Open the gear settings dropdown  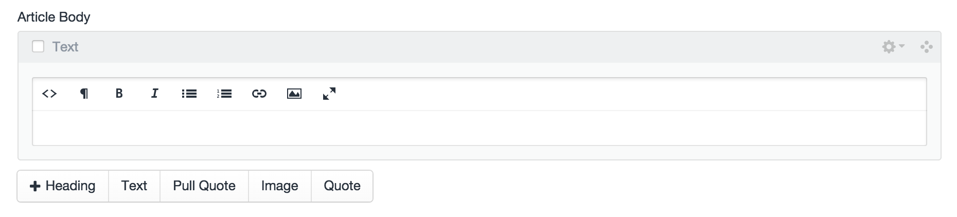(893, 47)
